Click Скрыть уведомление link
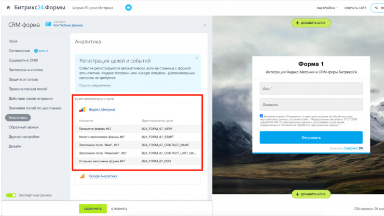The image size is (384, 216). tap(95, 85)
